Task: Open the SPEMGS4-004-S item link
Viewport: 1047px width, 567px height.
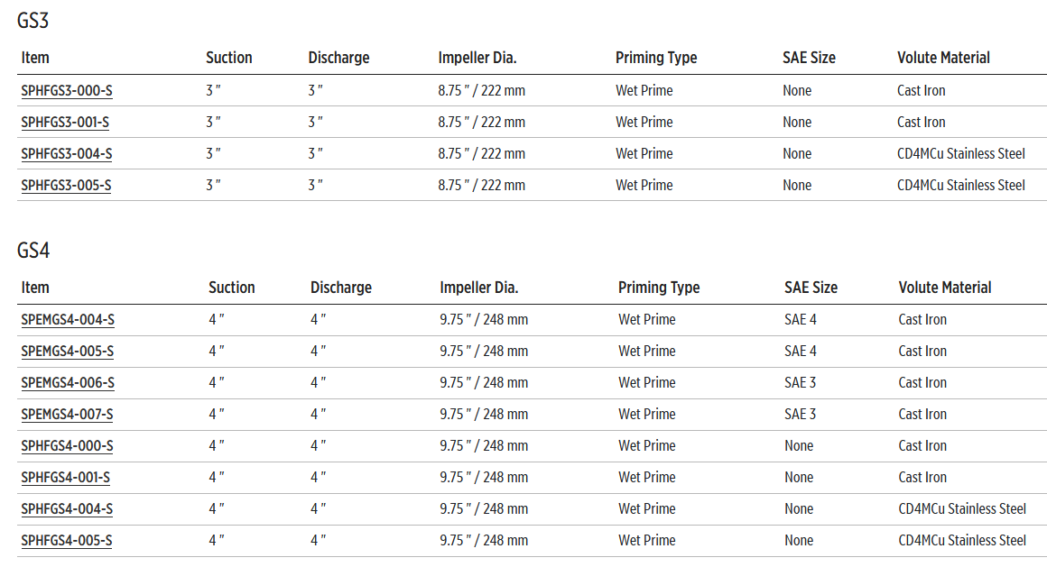Action: (x=68, y=320)
